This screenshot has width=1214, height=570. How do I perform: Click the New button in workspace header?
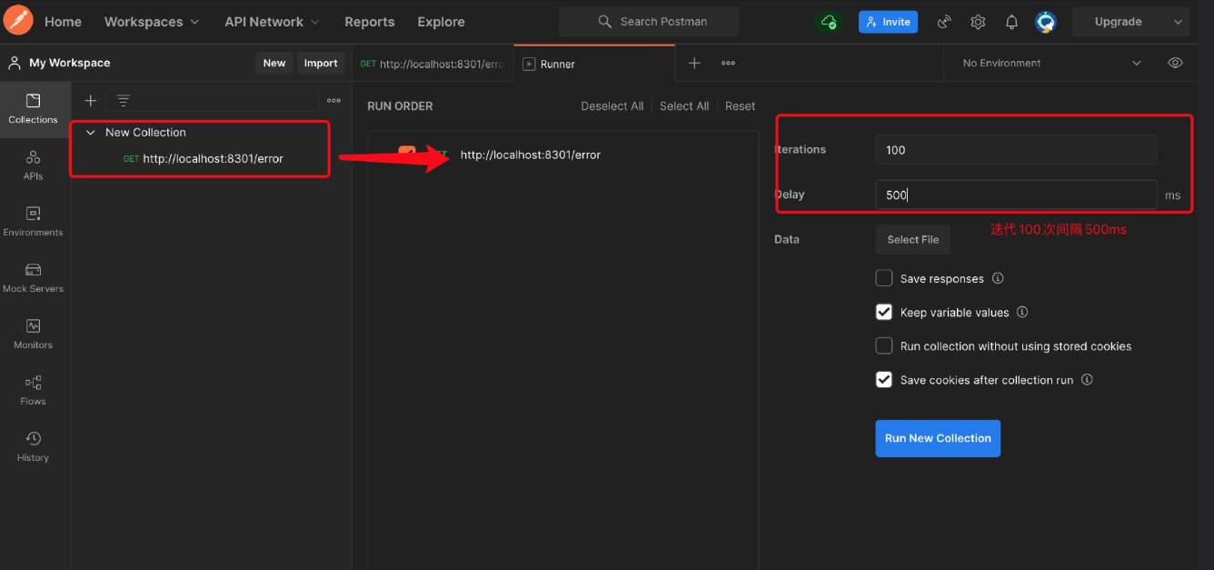click(274, 63)
